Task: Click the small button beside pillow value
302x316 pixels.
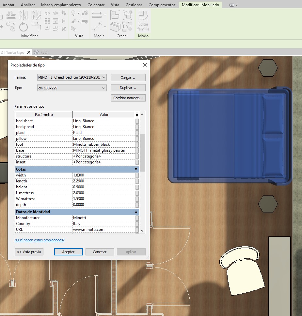Action: pyautogui.click(x=137, y=139)
